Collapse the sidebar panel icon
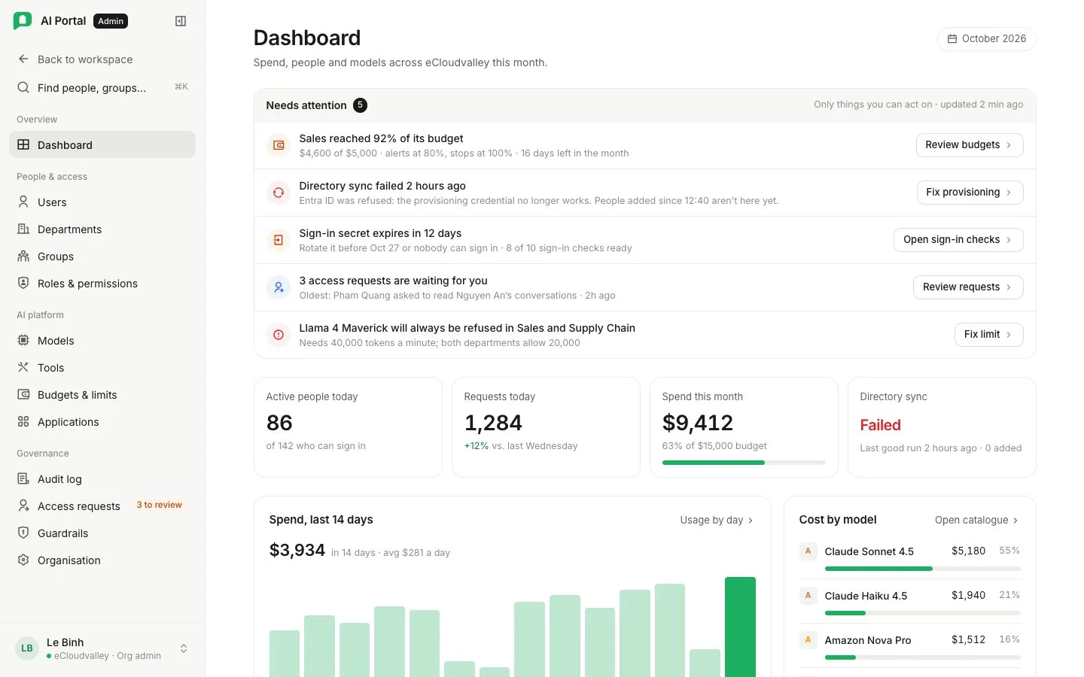Image resolution: width=1084 pixels, height=677 pixels. coord(181,21)
